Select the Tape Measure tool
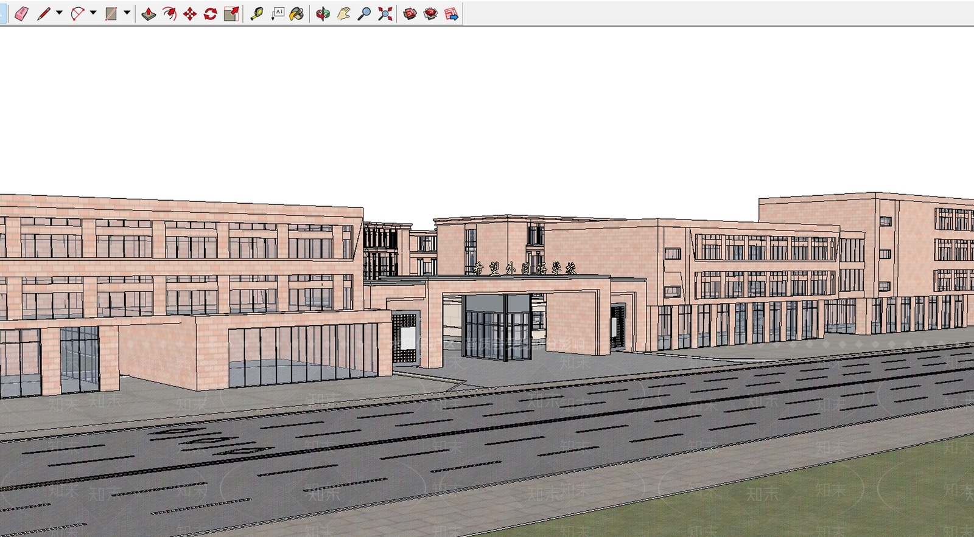Screen dimensions: 974x537 [256, 13]
